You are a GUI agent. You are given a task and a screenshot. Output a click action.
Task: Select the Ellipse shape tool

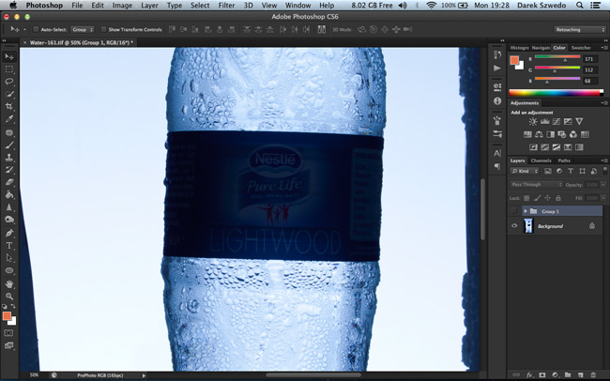[x=9, y=270]
